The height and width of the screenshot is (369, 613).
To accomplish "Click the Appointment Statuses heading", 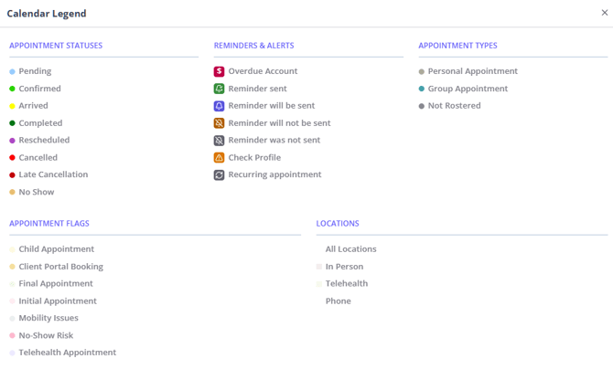I will (56, 46).
